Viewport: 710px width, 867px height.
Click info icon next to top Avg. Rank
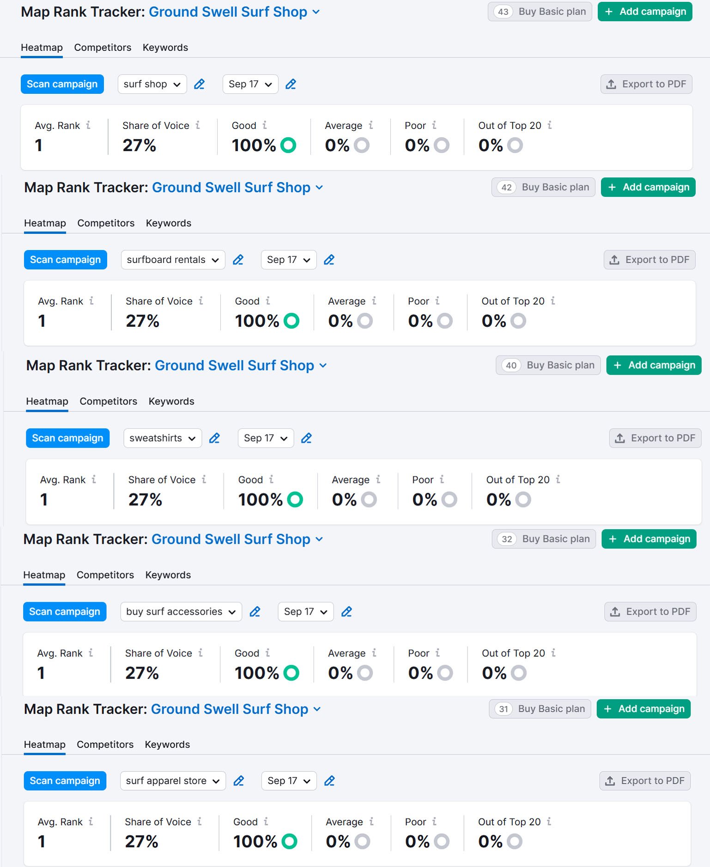(88, 125)
